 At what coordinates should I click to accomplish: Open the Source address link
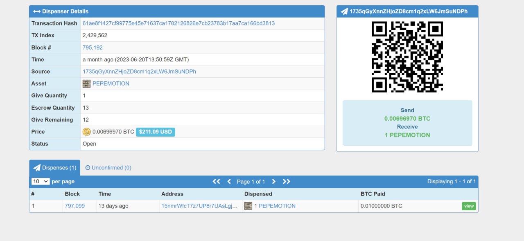pos(139,72)
